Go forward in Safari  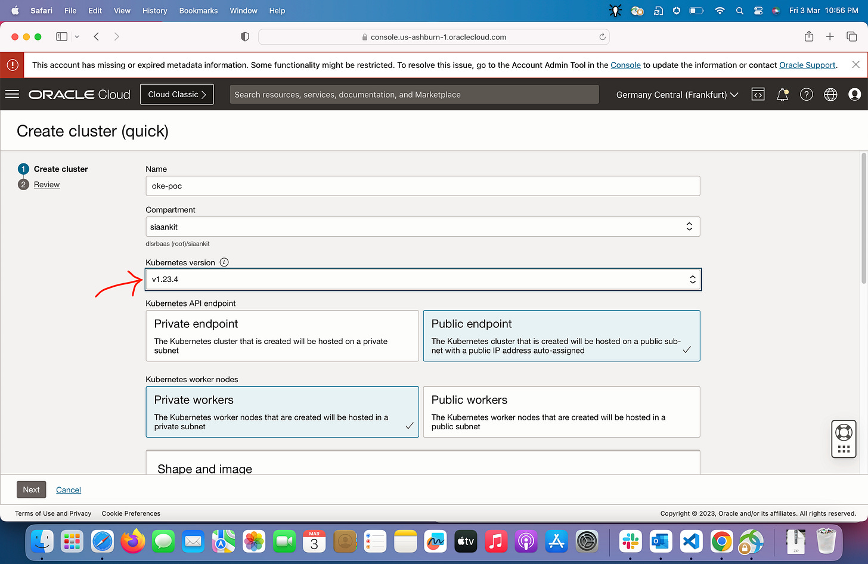coord(116,36)
